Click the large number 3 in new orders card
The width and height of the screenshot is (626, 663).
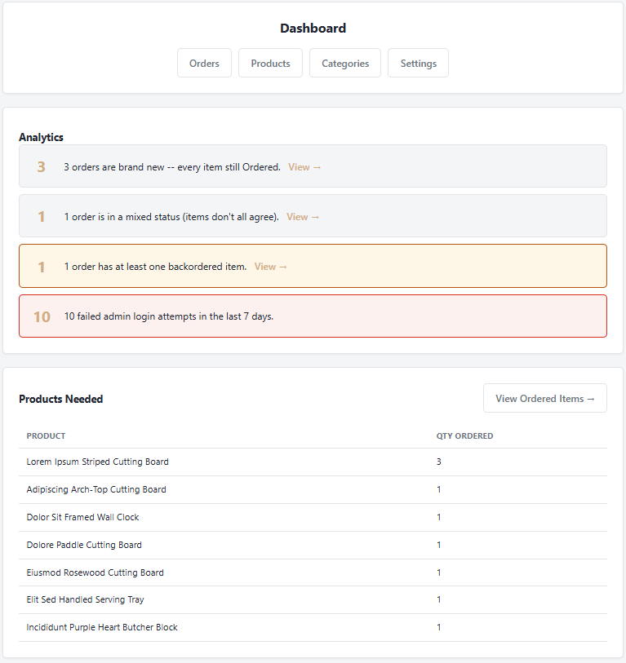tap(41, 167)
